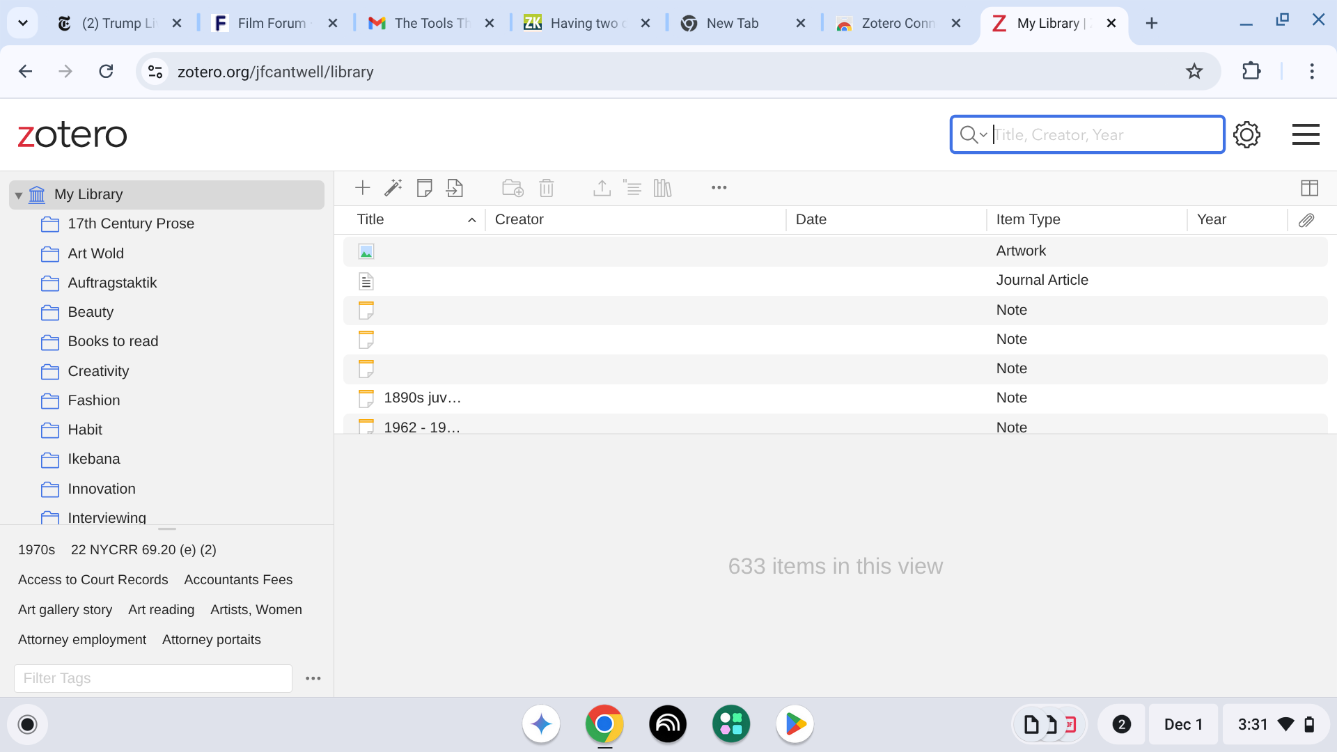Click the Filter Tags input field
The width and height of the screenshot is (1337, 752).
coord(153,678)
